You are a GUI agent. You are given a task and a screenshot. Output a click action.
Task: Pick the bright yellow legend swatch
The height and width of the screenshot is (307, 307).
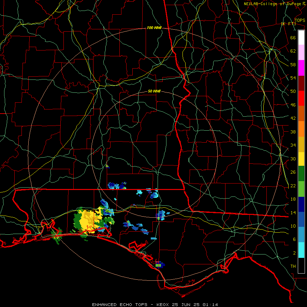301,159
